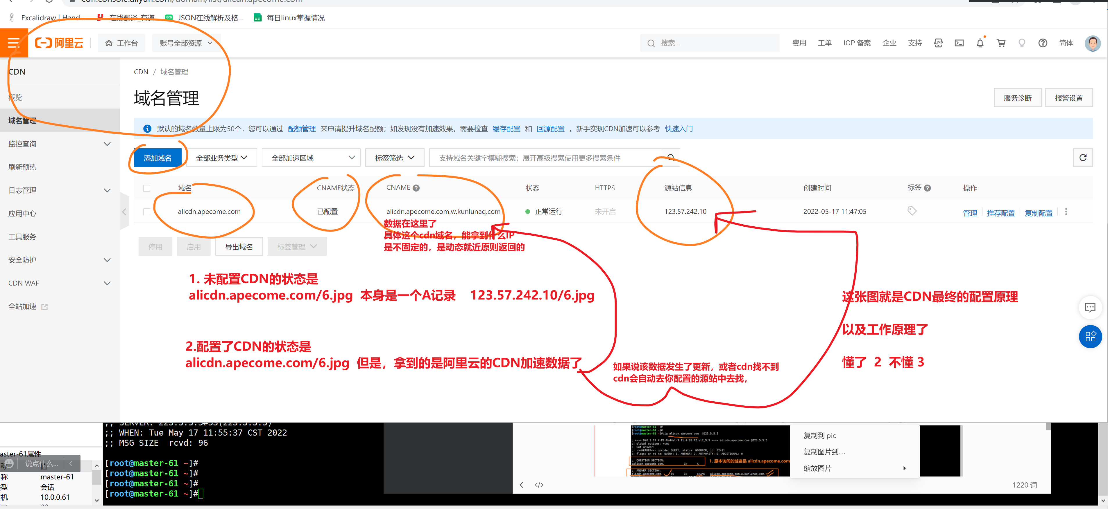1108x509 pixels.
Task: Focus the top console search box
Action: (x=710, y=43)
